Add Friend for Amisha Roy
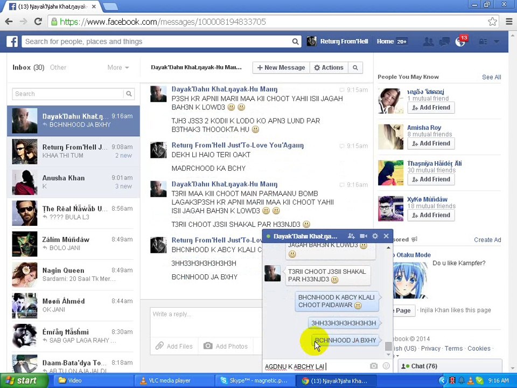 [x=431, y=143]
